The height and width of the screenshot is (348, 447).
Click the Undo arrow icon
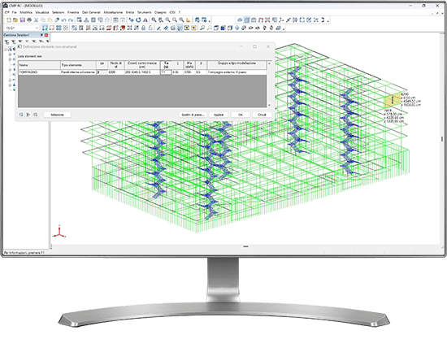tap(63, 20)
